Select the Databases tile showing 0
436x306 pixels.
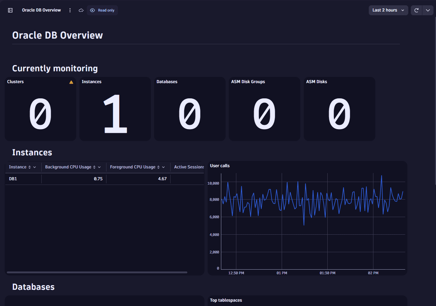coord(190,109)
